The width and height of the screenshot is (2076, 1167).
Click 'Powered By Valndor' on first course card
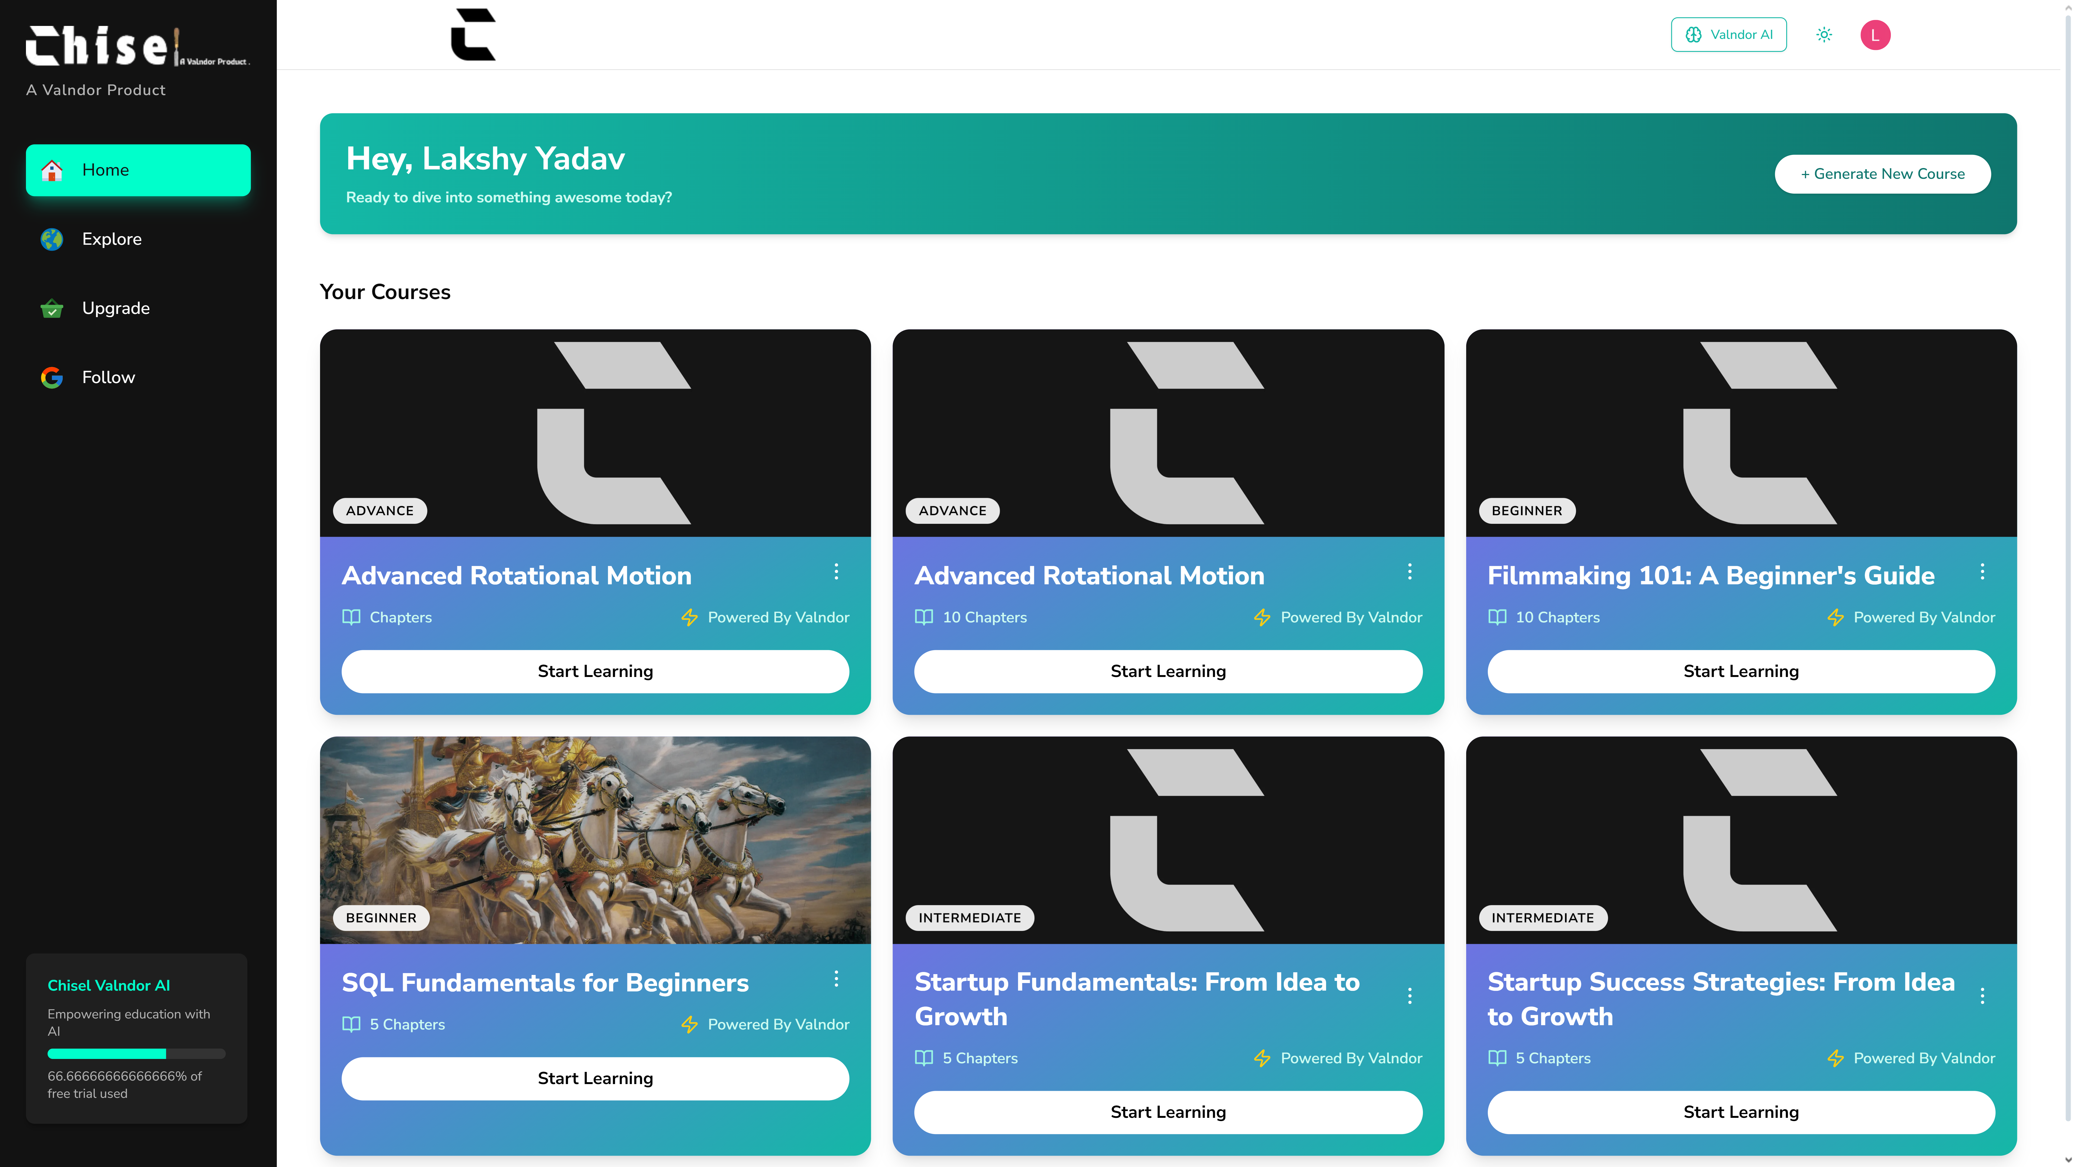[x=778, y=618]
